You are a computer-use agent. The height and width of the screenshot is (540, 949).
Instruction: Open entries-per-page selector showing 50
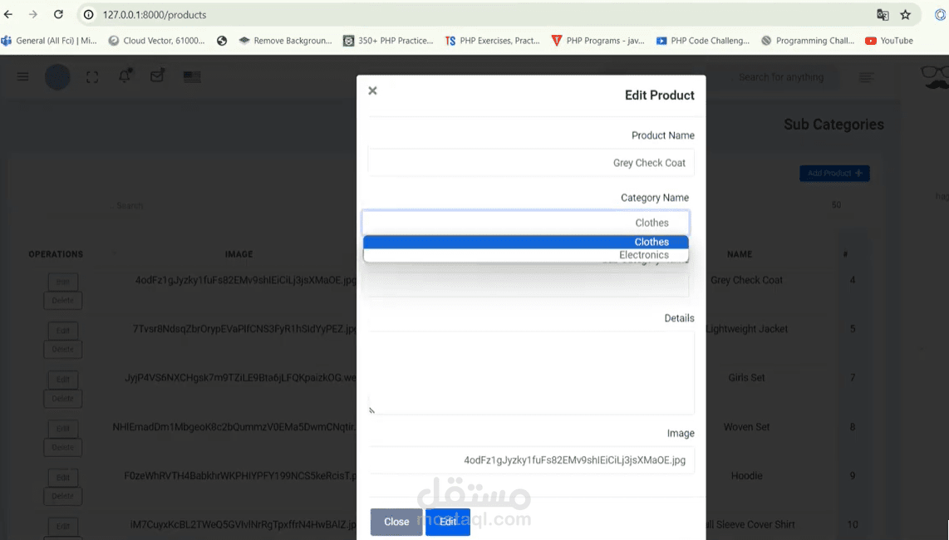(836, 205)
